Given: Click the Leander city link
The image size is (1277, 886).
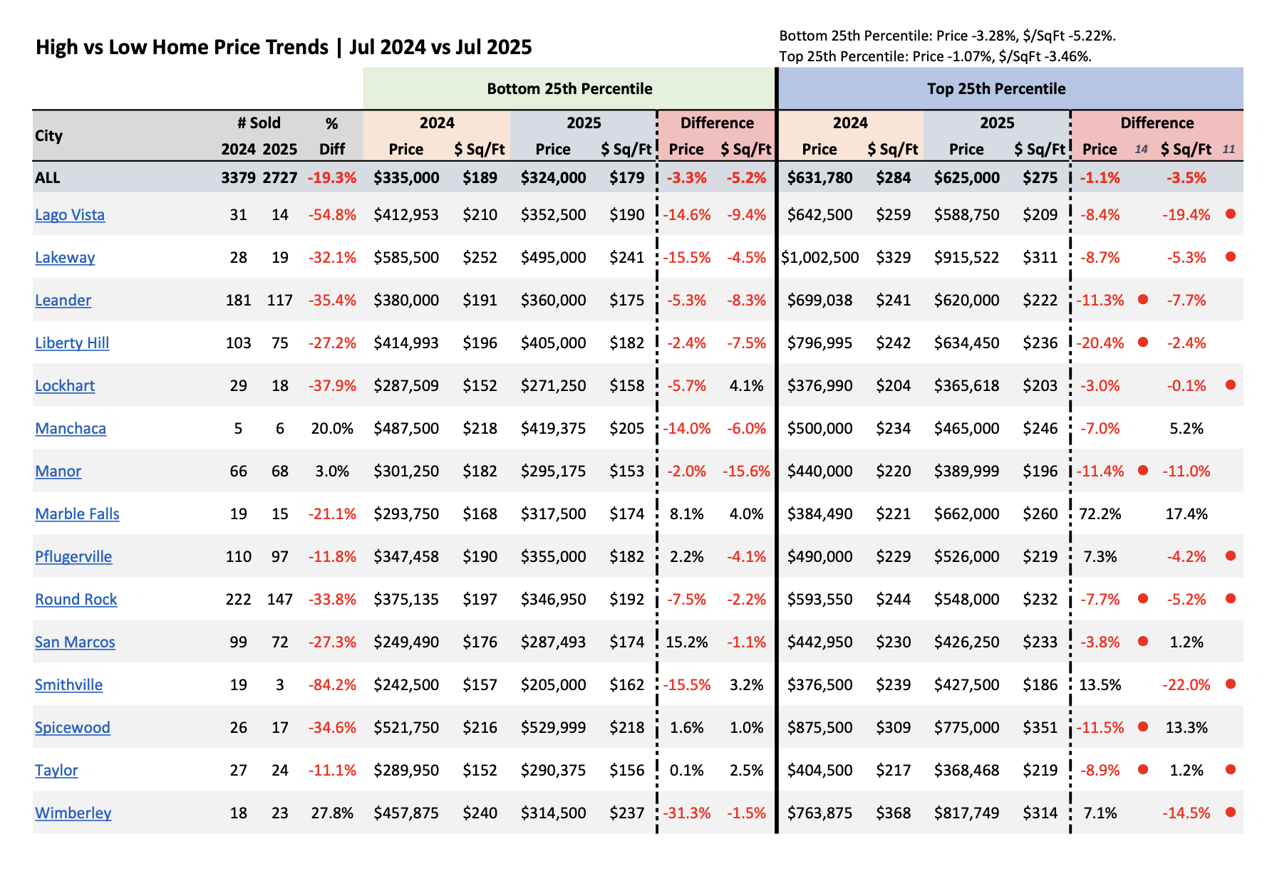Looking at the screenshot, I should [x=63, y=300].
